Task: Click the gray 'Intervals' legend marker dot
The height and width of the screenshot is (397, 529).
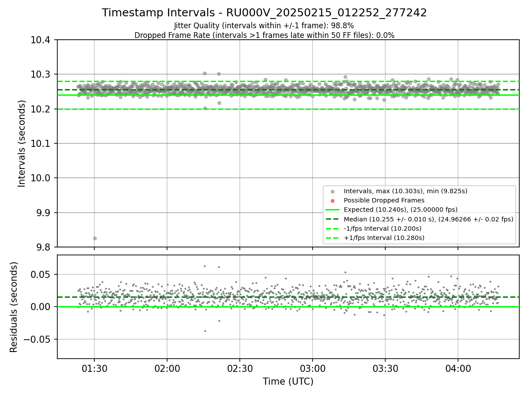Action: tap(333, 191)
